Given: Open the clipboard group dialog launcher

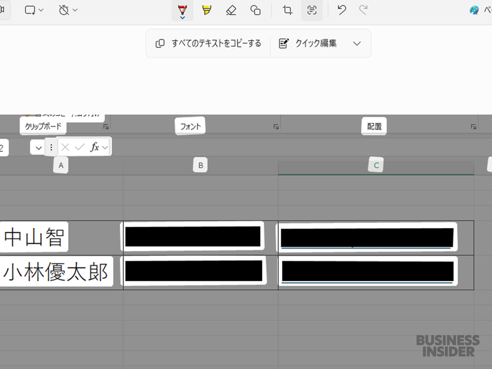Looking at the screenshot, I should click(x=106, y=127).
